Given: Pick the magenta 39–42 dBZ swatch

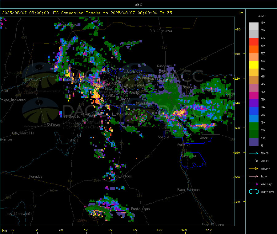Looking at the screenshot, I should [x=254, y=96].
